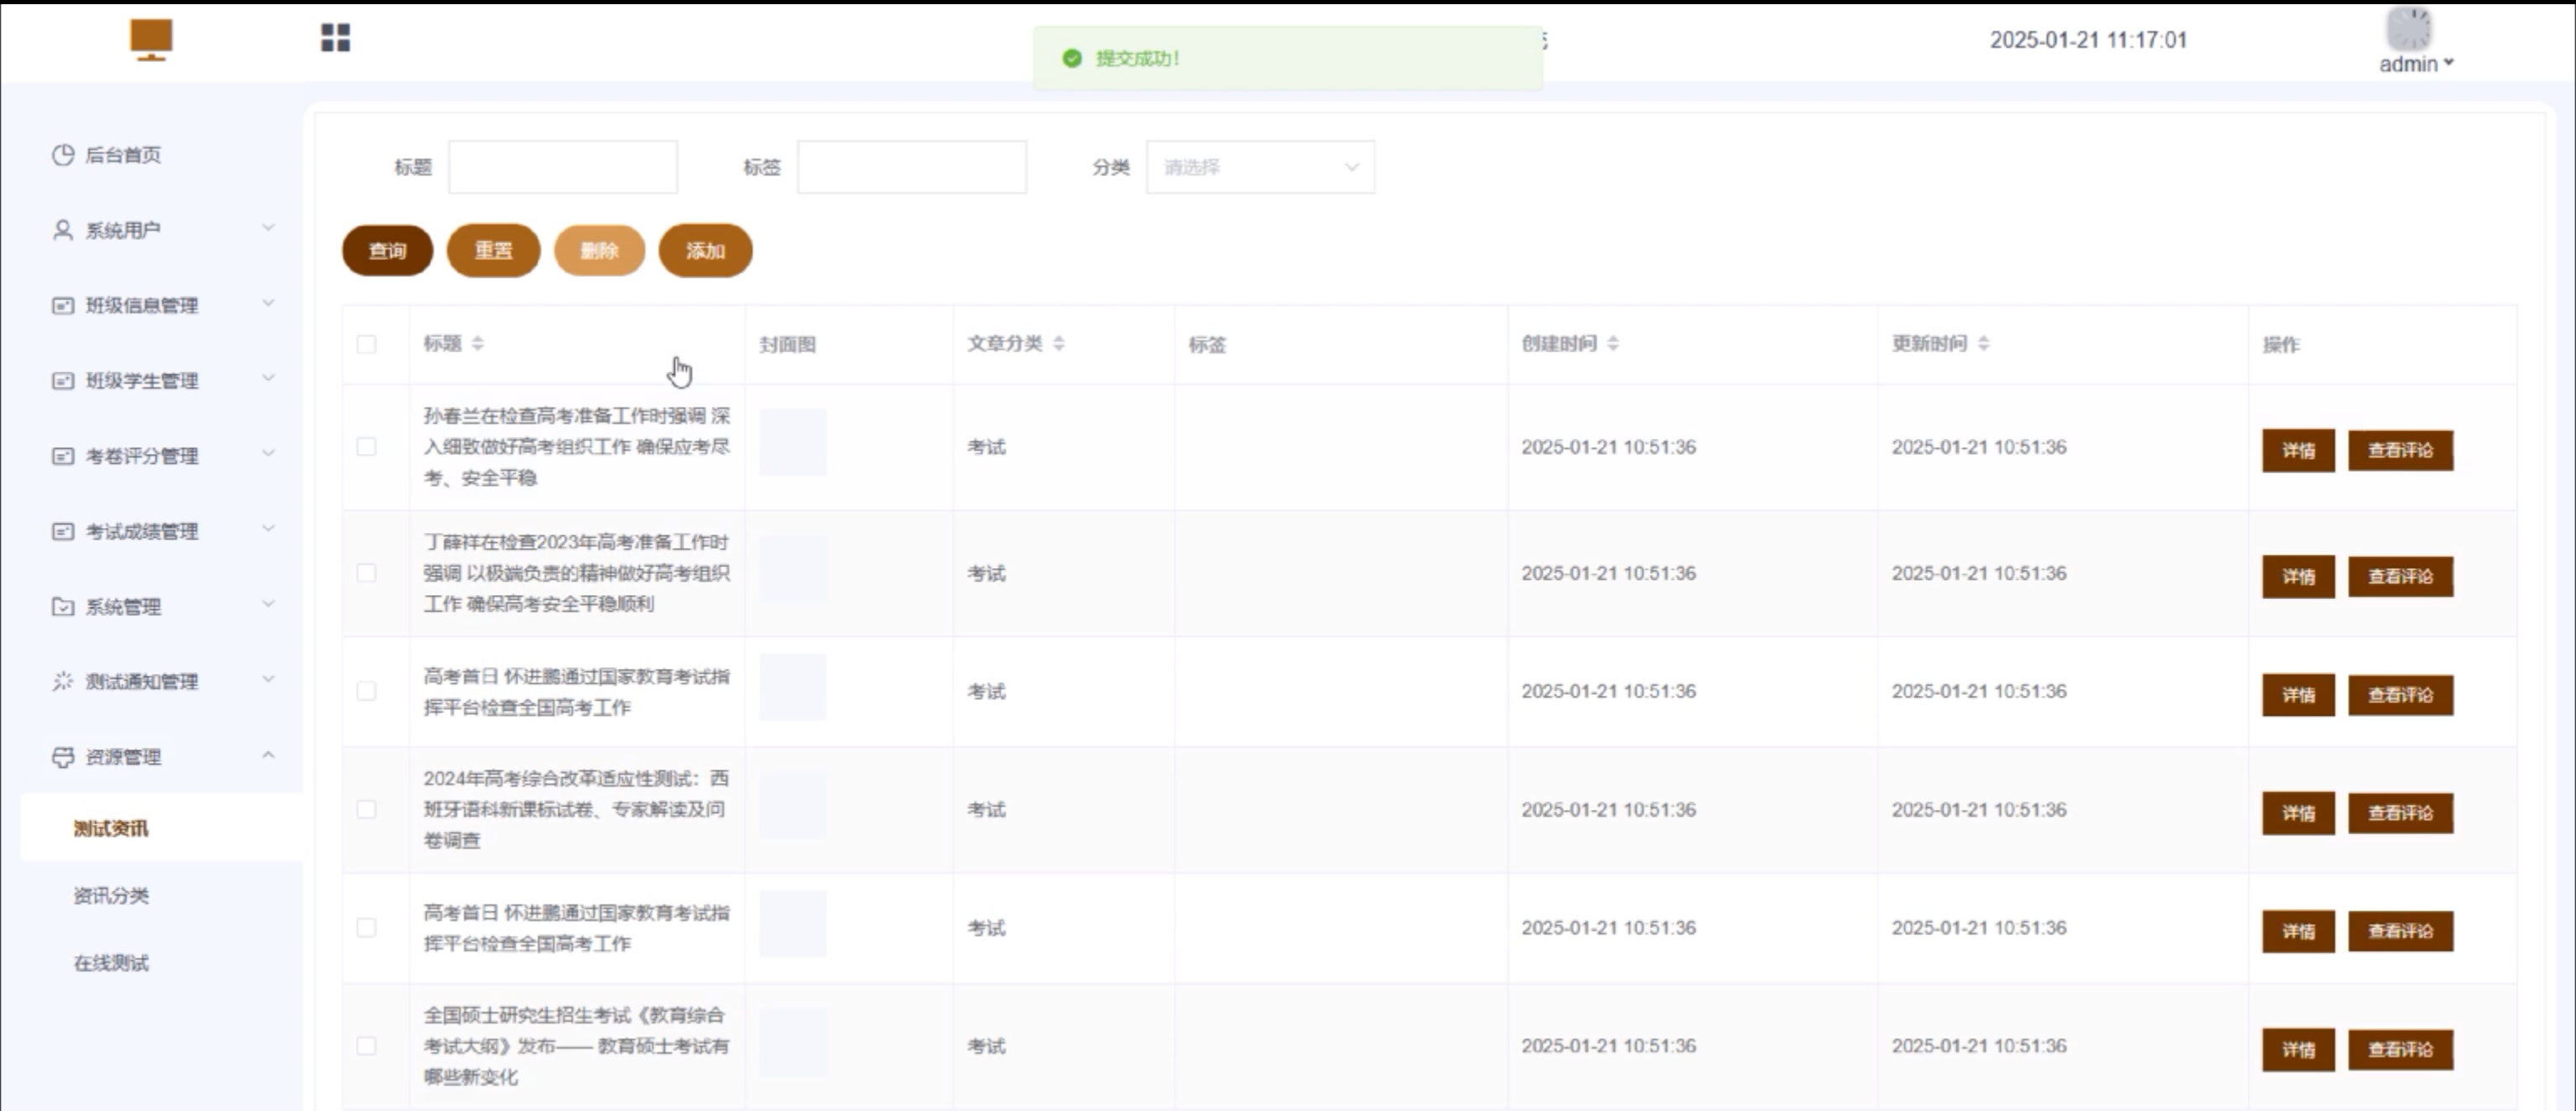The image size is (2576, 1111).
Task: Open the 在线测试 submenu item
Action: (111, 963)
